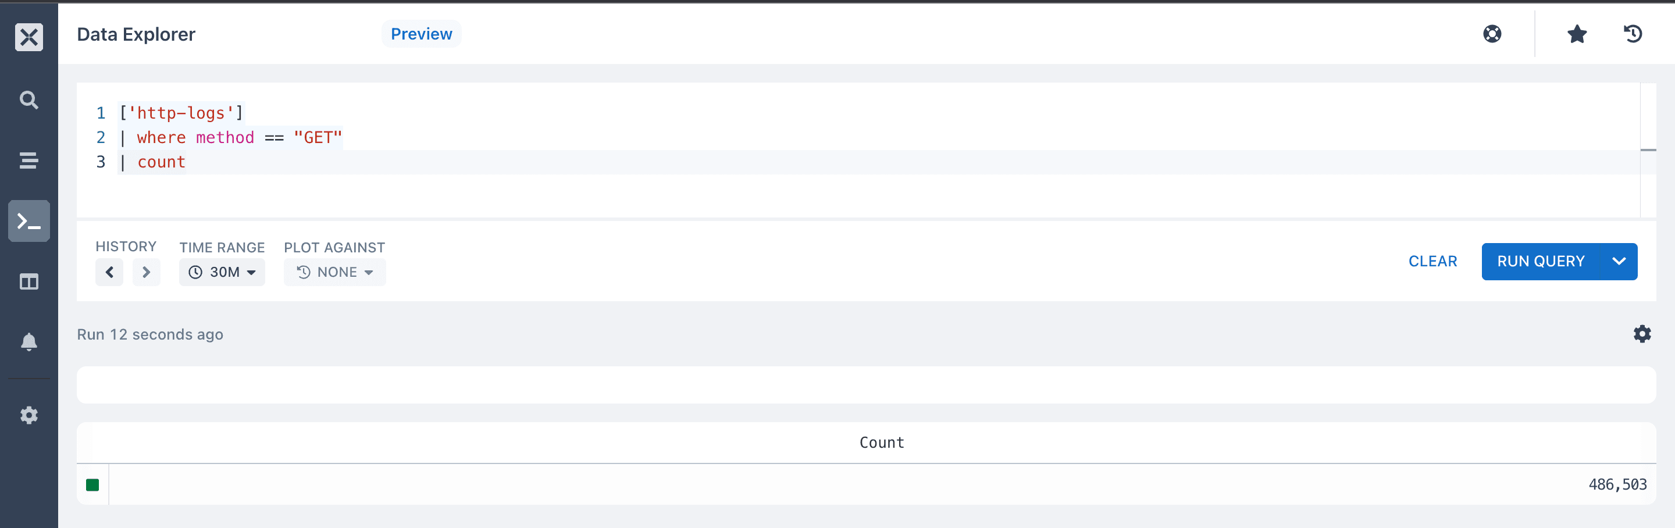1675x528 pixels.
Task: Click the RUN QUERY button
Action: pos(1541,262)
